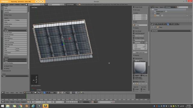Open the 3D viewport Select menu
This screenshot has width=193, height=108.
pos(12,93)
